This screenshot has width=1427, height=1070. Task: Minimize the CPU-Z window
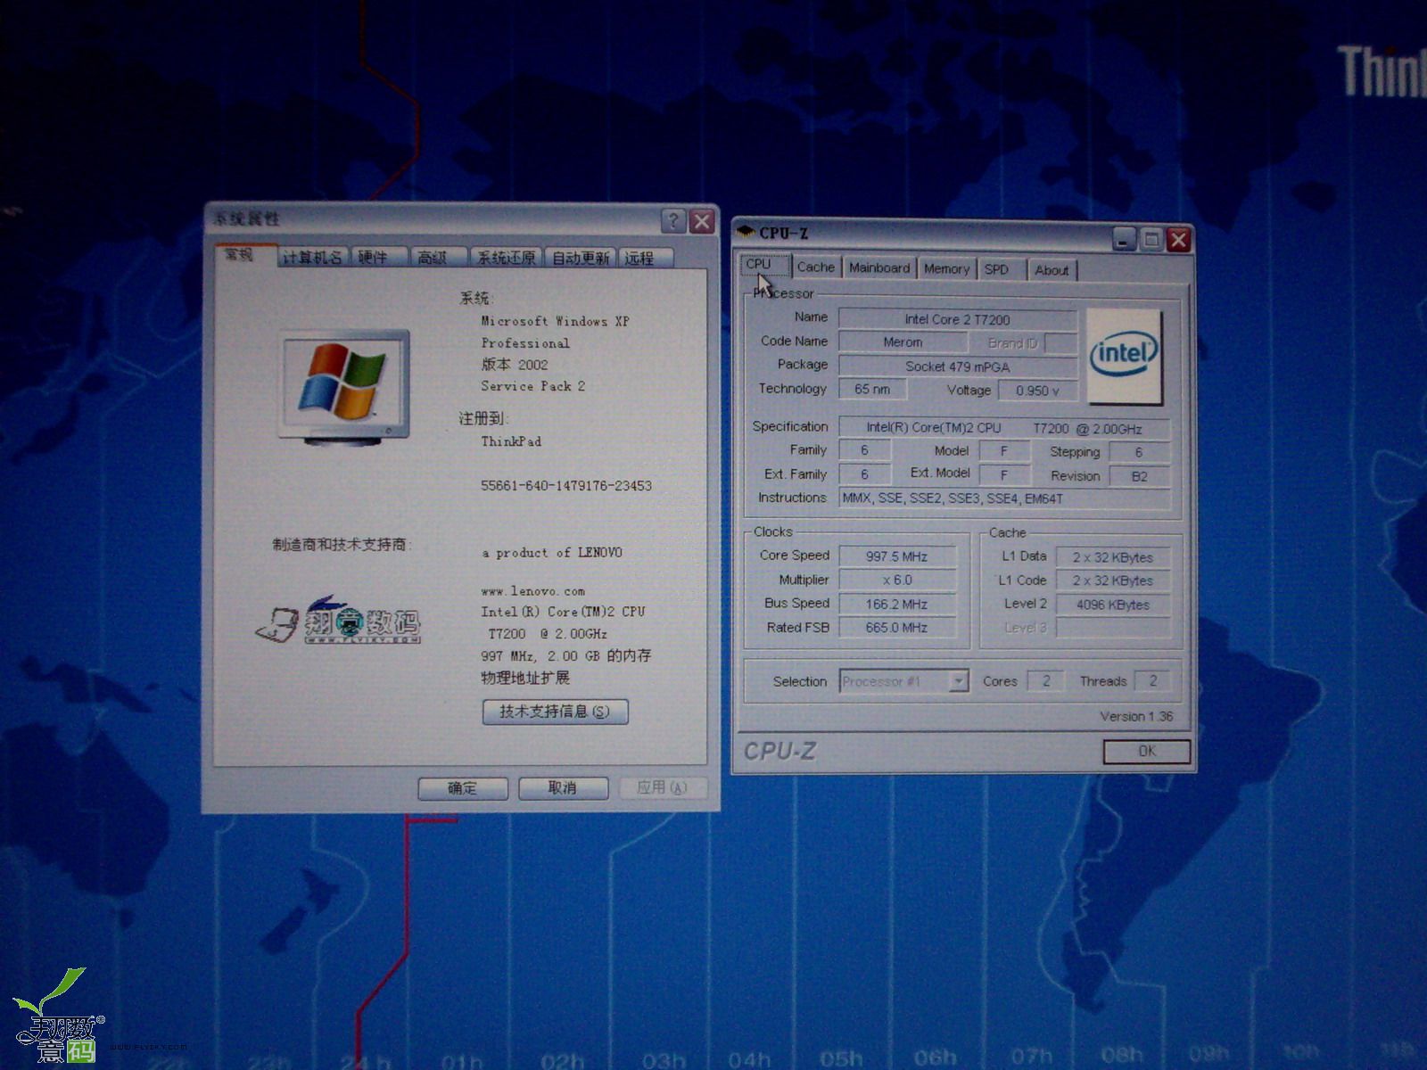1124,239
